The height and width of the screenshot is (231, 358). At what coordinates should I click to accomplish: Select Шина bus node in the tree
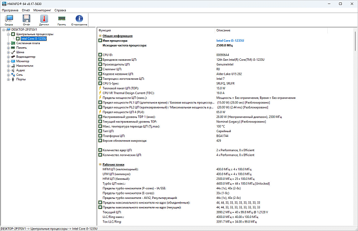pyautogui.click(x=20, y=52)
